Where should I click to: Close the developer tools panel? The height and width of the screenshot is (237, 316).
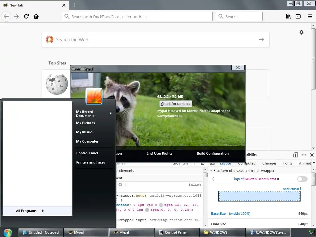(312, 155)
